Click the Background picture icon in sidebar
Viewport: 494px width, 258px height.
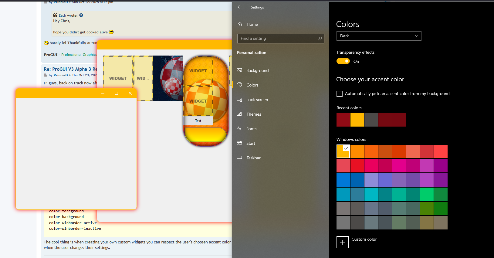click(239, 70)
